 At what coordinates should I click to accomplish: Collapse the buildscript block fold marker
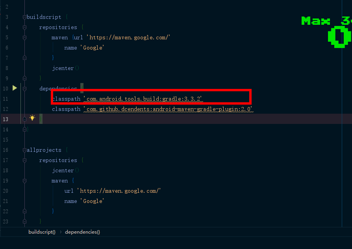[24, 17]
